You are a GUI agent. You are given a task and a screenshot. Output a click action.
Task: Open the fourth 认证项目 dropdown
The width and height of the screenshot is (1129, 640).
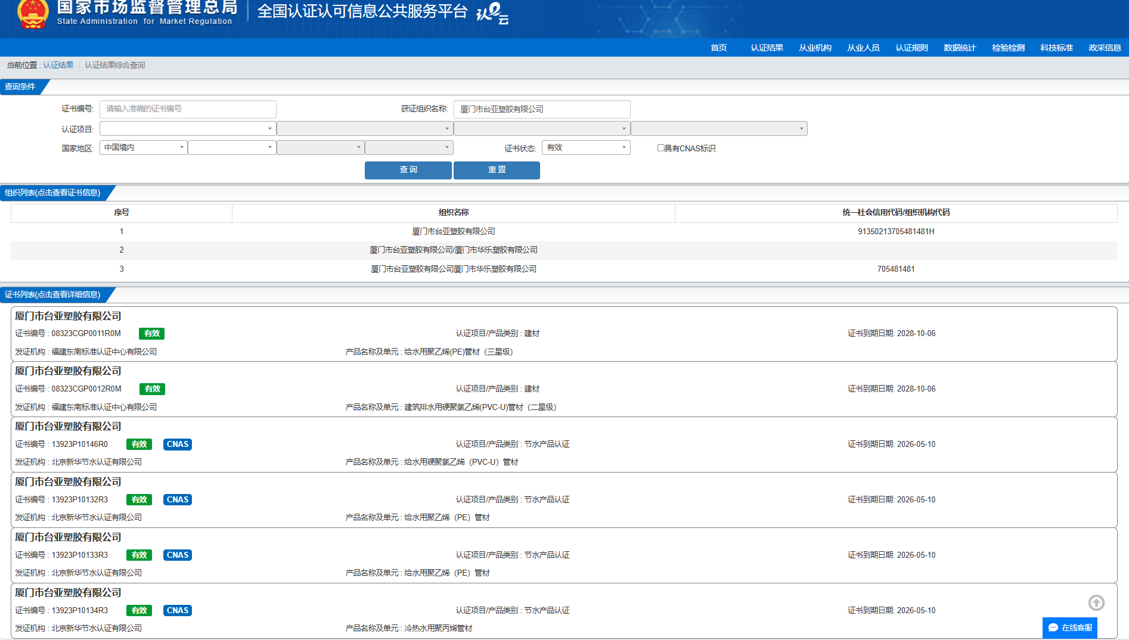(719, 129)
